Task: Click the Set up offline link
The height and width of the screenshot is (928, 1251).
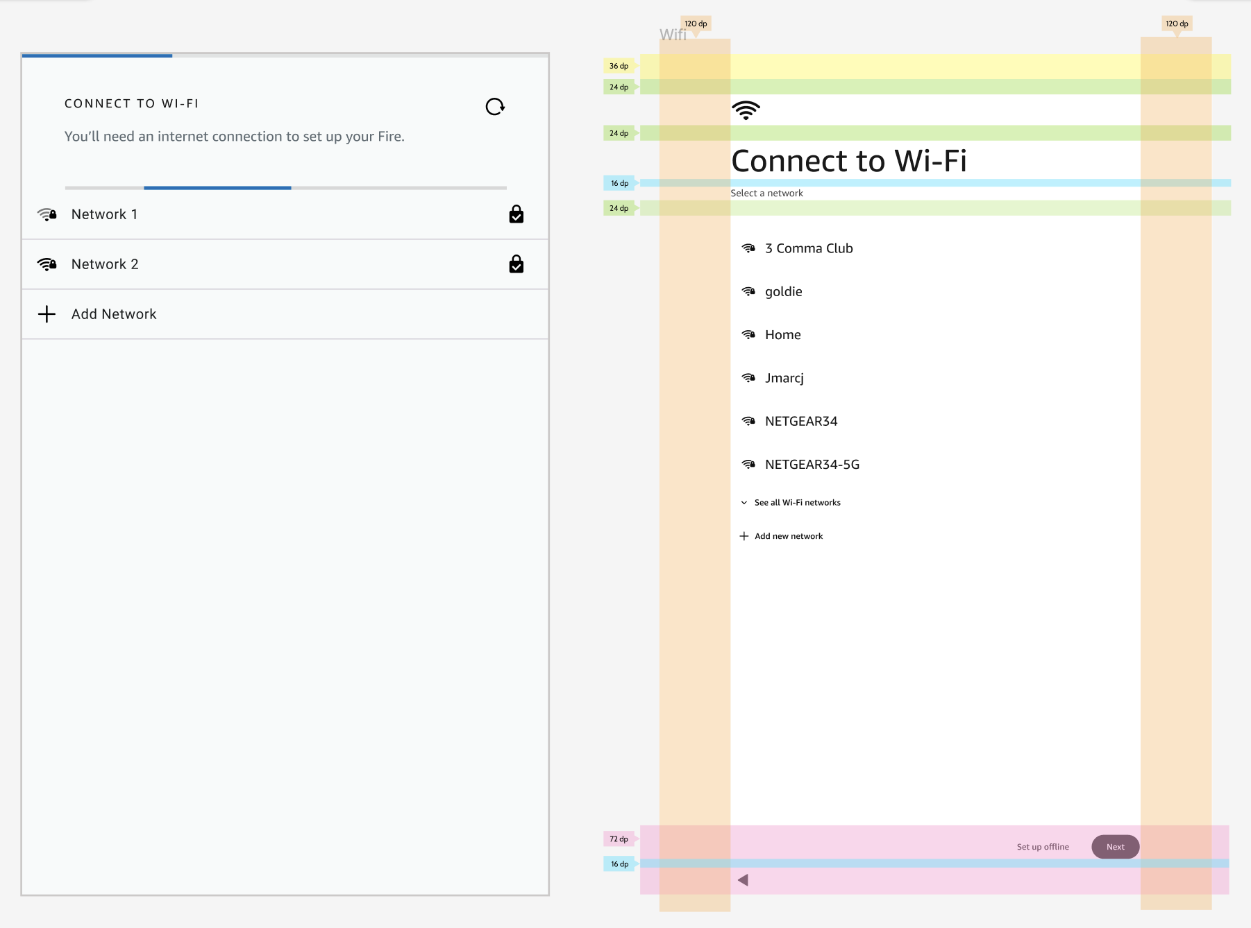Action: pyautogui.click(x=1043, y=847)
